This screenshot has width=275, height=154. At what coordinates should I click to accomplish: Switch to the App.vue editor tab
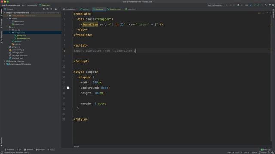tap(85, 9)
